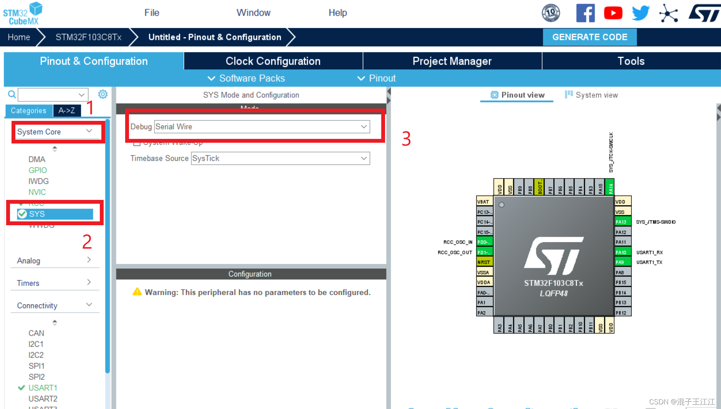Click the STM32CubeMX logo icon
The image size is (721, 409).
coord(23,13)
